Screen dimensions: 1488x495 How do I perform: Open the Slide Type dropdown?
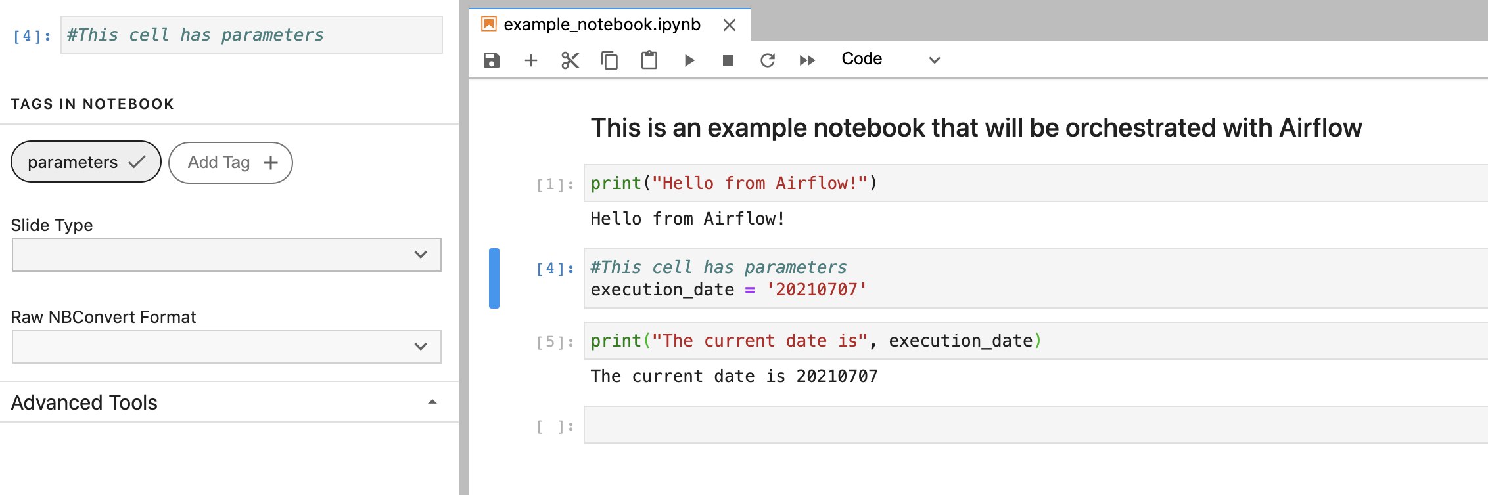click(226, 255)
